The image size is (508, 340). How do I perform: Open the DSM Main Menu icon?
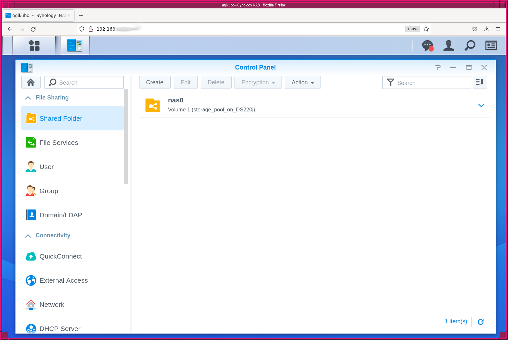34,45
